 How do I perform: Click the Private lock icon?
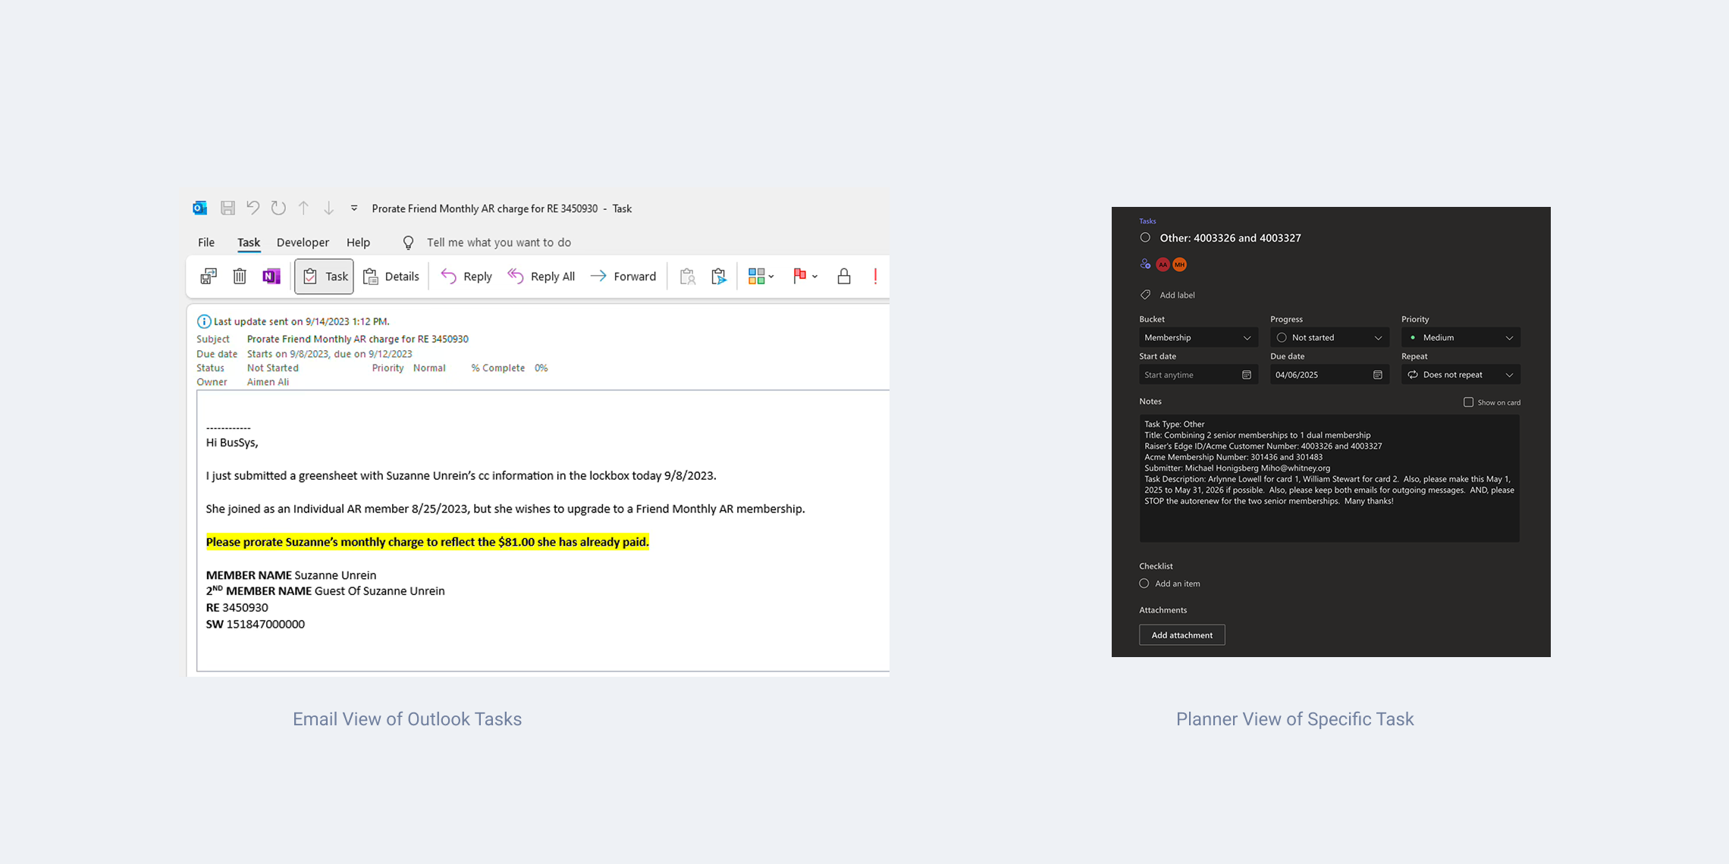pyautogui.click(x=844, y=276)
